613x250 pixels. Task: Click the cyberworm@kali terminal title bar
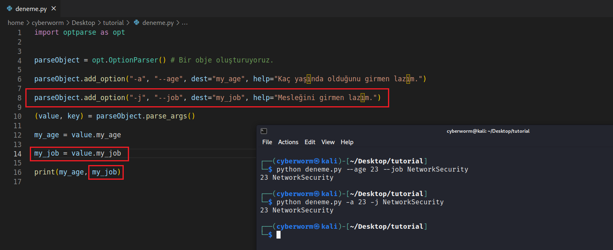[x=488, y=131]
